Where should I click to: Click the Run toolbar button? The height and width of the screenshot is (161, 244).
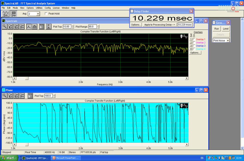[x=6, y=14]
